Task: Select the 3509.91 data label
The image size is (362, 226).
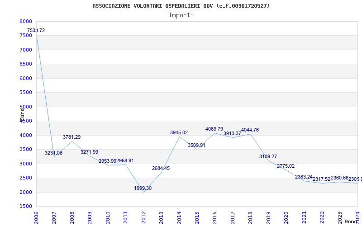Action: click(196, 146)
